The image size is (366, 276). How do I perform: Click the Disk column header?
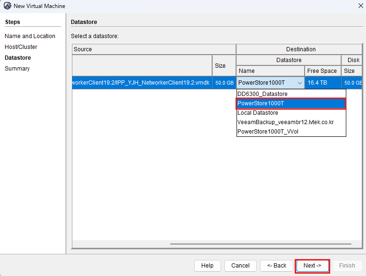pyautogui.click(x=352, y=60)
